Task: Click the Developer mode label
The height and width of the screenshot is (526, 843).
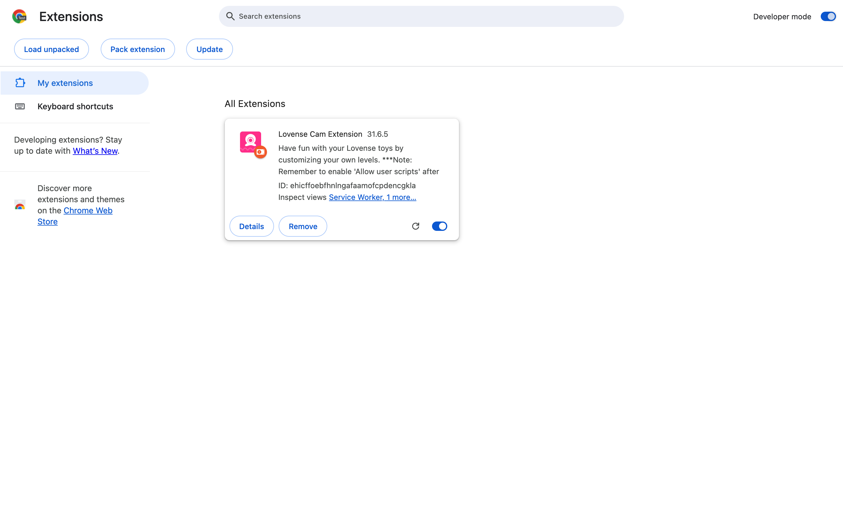Action: pyautogui.click(x=782, y=16)
